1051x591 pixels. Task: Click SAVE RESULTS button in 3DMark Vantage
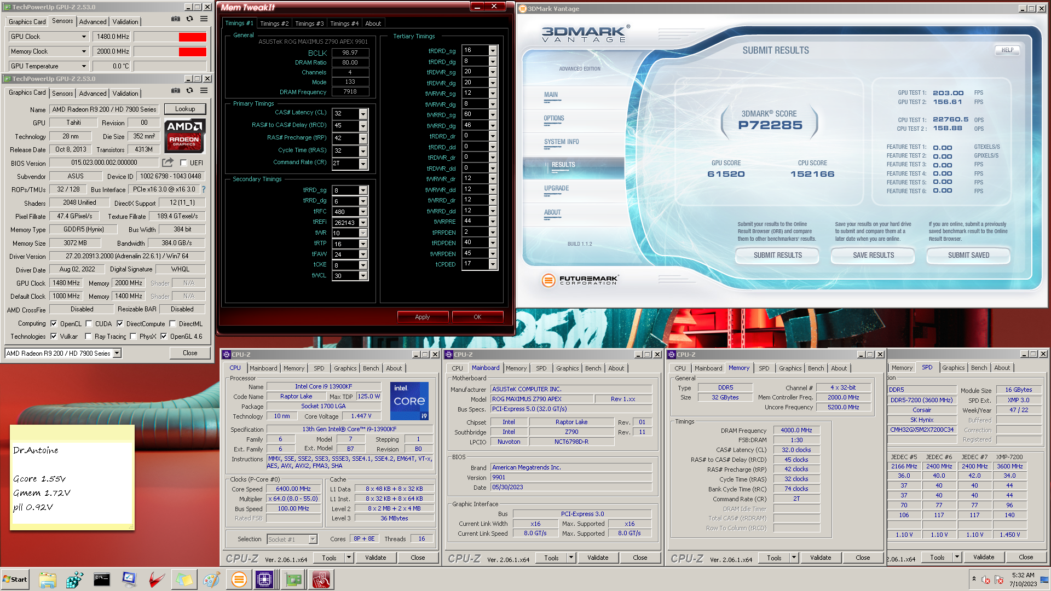873,256
